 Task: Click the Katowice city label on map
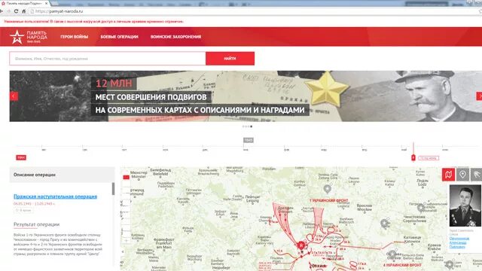[x=412, y=239]
